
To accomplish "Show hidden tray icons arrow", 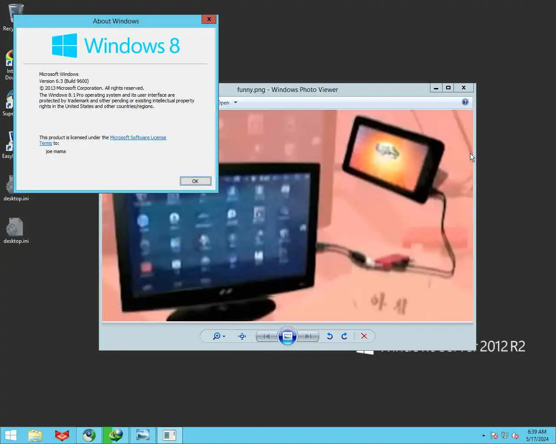I will point(483,435).
